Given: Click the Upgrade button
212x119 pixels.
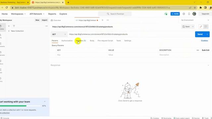Looking at the screenshot, I should (205, 14).
